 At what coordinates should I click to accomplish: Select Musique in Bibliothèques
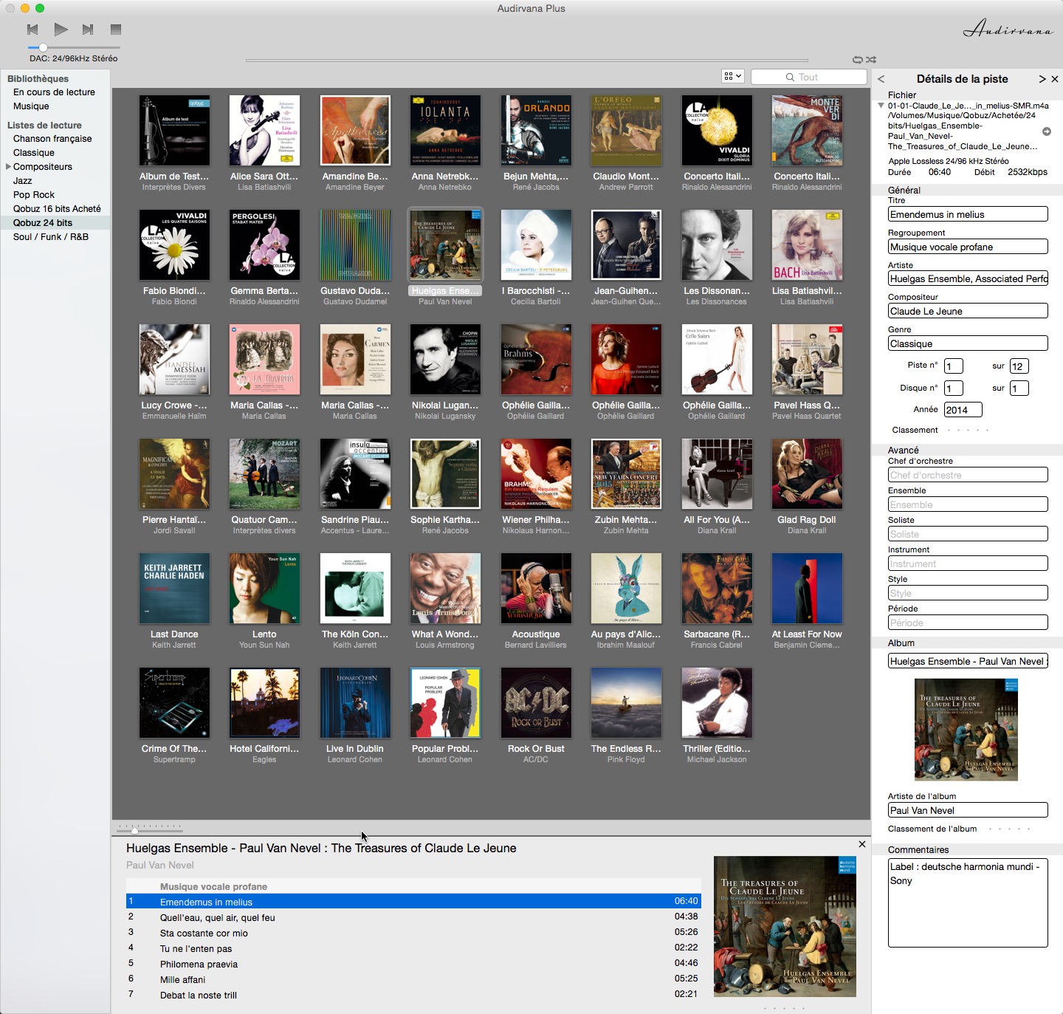click(31, 106)
